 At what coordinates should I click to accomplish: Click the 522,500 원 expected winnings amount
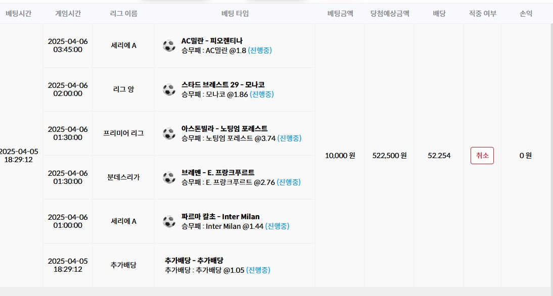pos(389,156)
